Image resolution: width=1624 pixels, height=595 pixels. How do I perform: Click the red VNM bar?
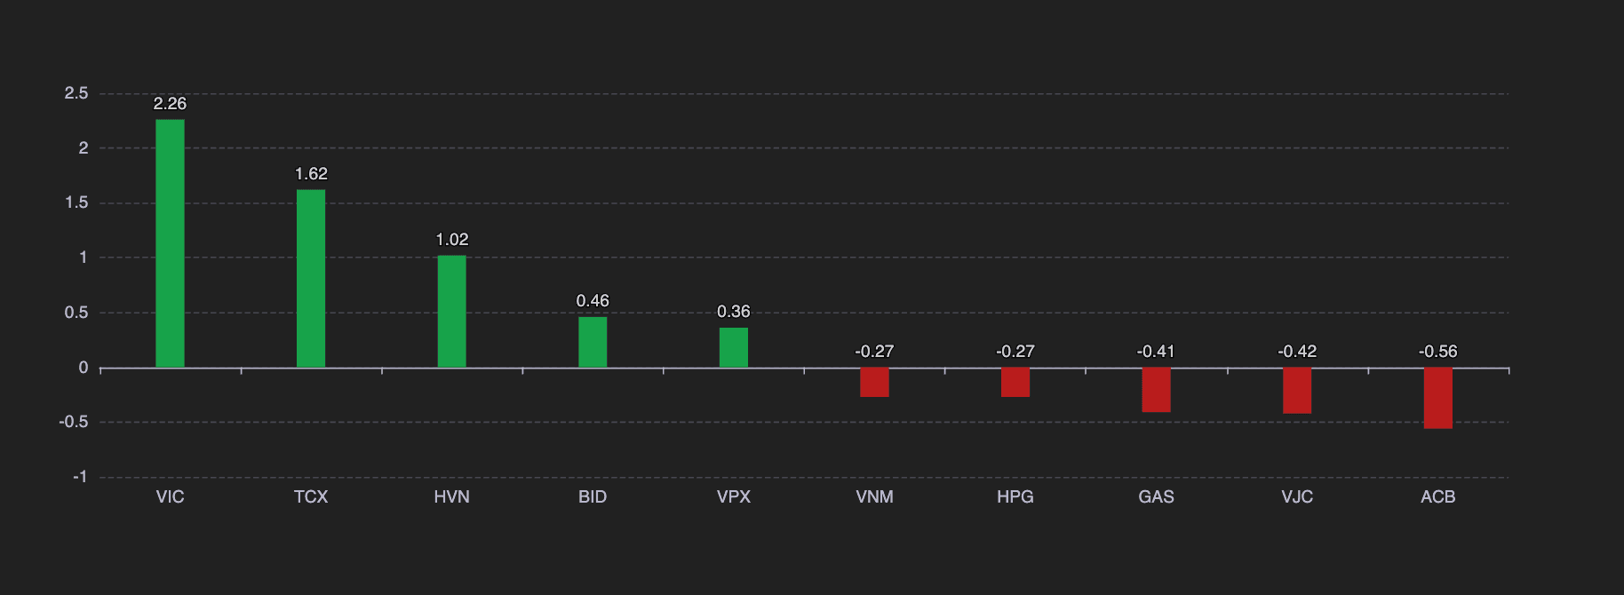(x=874, y=382)
